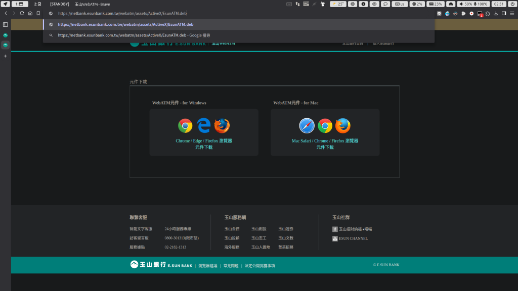Image resolution: width=518 pixels, height=291 pixels.
Task: Select the second vertical tab with E.SUN icon
Action: tap(5, 45)
